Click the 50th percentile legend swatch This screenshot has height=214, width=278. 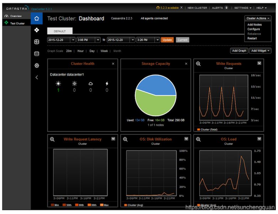pos(64,205)
